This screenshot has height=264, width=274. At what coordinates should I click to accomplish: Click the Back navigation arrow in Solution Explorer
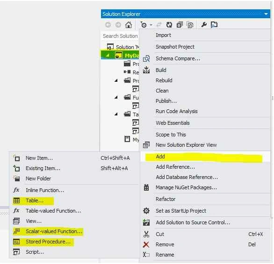pos(108,25)
